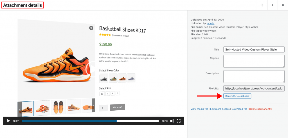Play the video with the play button
The height and width of the screenshot is (138, 288).
click(8, 121)
